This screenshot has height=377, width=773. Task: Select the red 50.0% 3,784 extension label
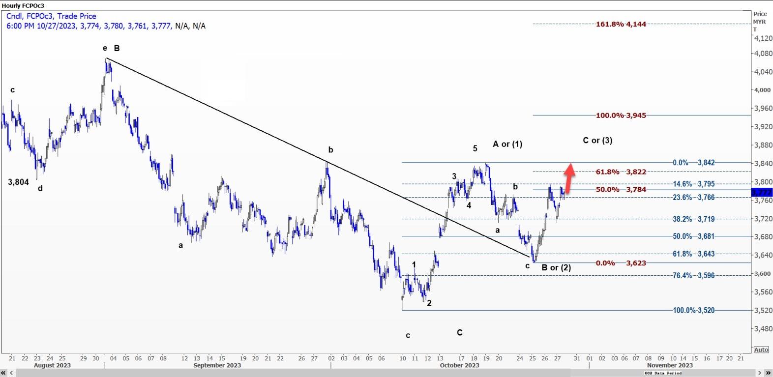(621, 190)
